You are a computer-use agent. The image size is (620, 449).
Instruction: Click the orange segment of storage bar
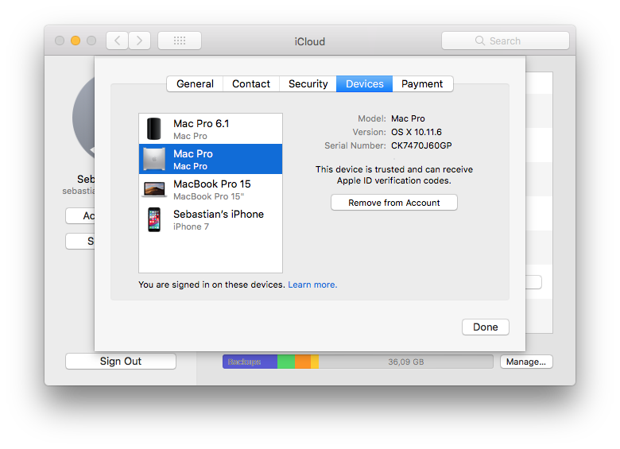(x=303, y=362)
